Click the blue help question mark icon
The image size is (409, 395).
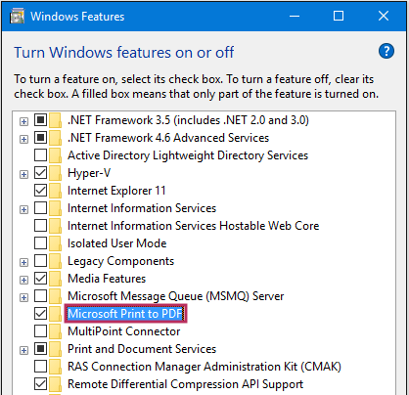click(x=386, y=51)
